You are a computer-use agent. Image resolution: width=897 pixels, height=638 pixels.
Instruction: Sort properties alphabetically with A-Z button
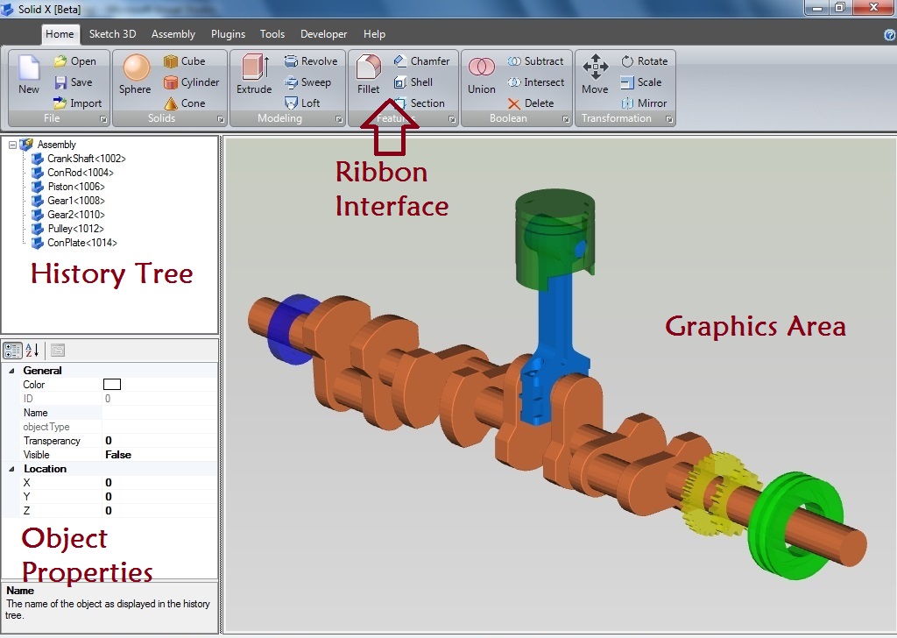pos(32,351)
